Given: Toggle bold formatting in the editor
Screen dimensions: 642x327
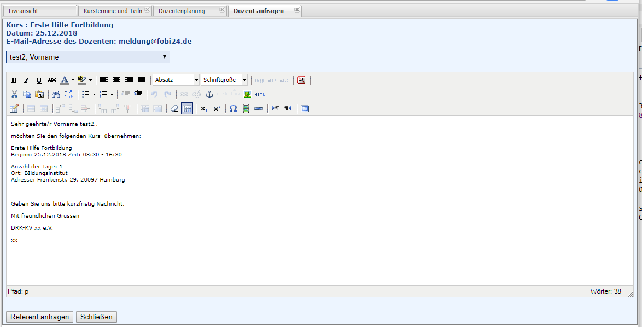Looking at the screenshot, I should coord(14,80).
